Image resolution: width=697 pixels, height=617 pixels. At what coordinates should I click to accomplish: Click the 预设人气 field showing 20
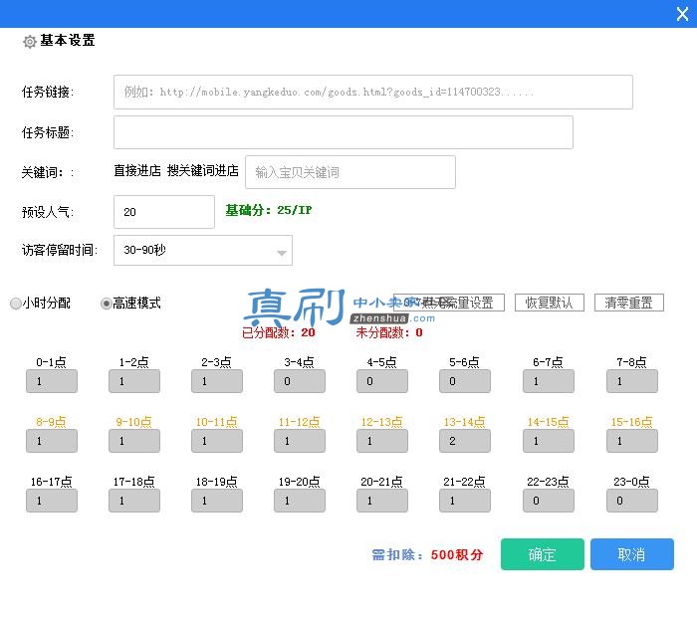coord(164,212)
